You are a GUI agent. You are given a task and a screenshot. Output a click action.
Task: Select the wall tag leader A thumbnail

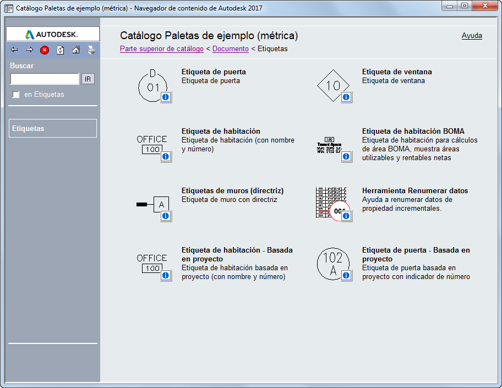[152, 204]
